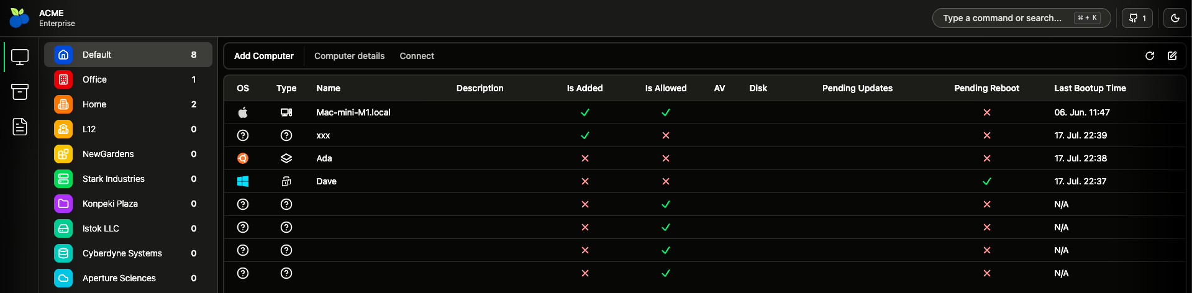1192x293 pixels.
Task: Open the notifications button showing 1
Action: 1137,18
